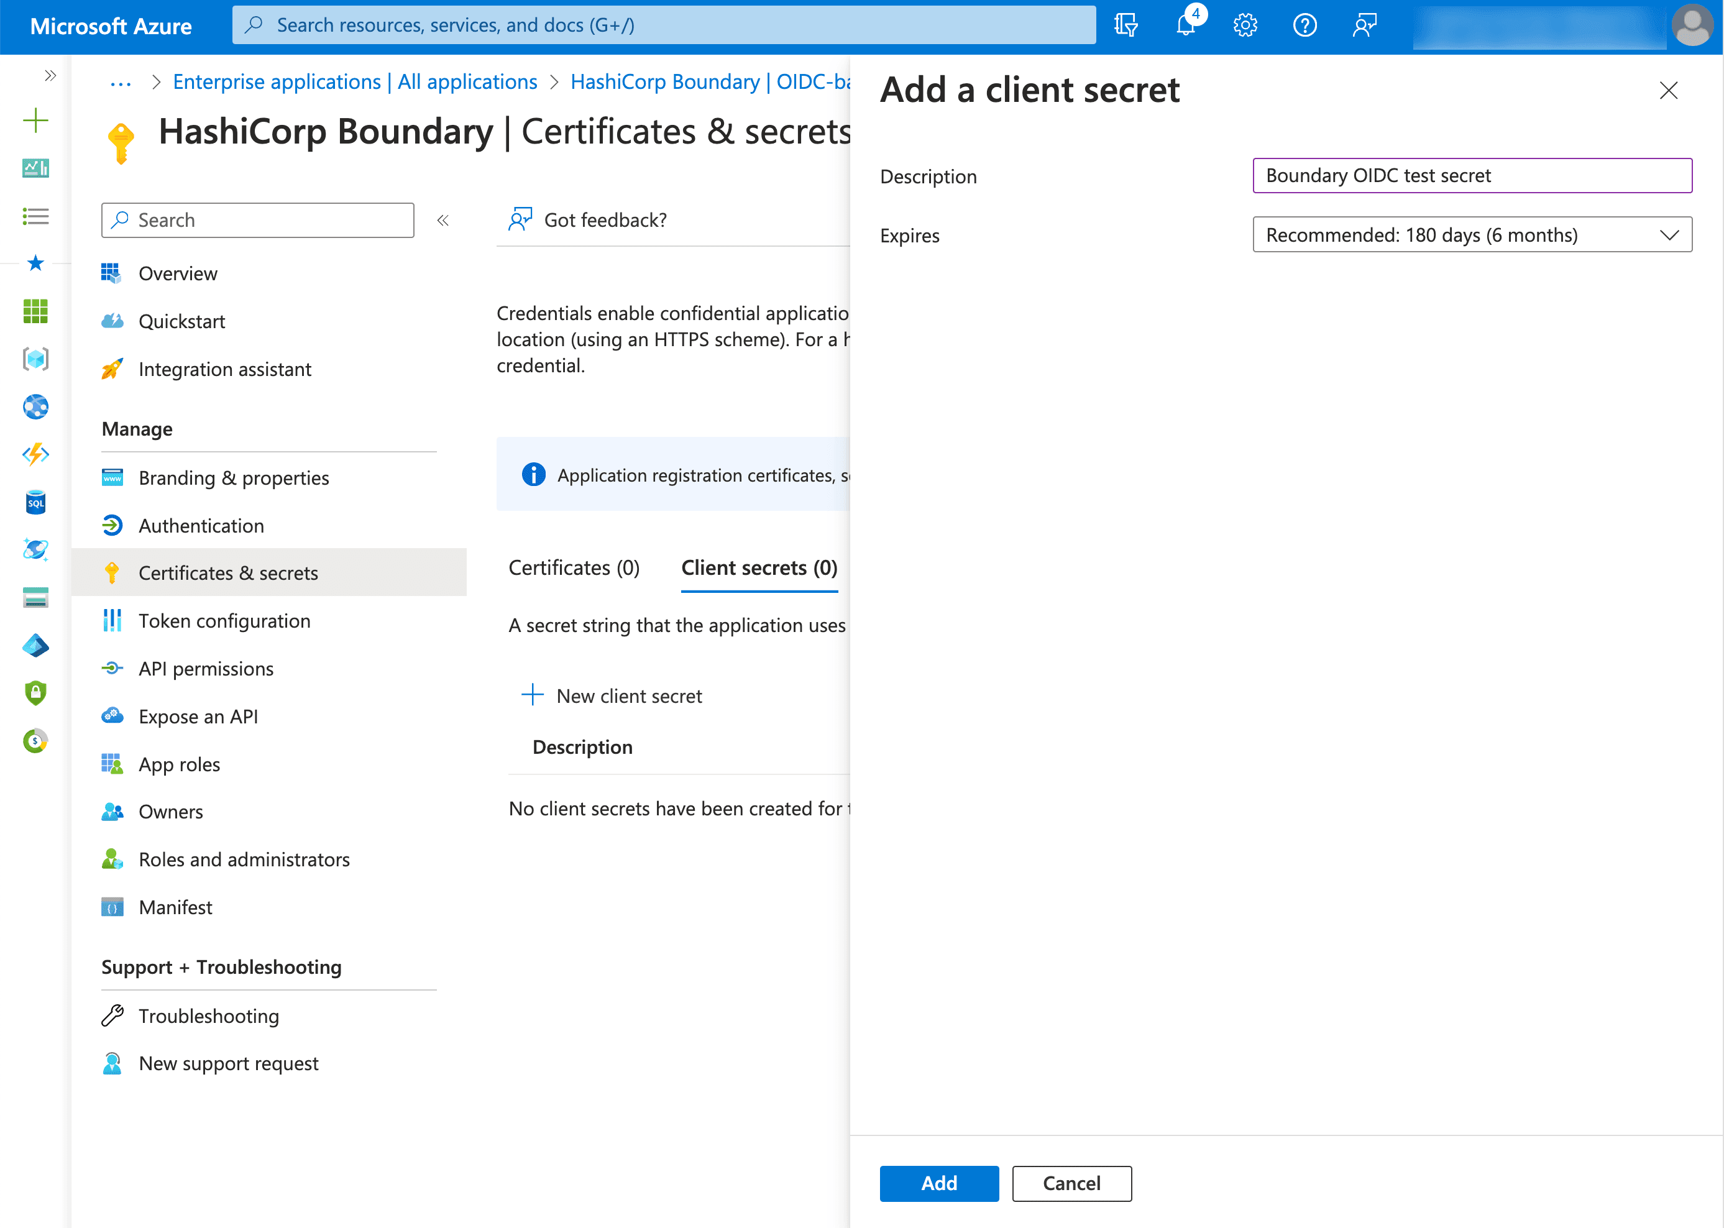Open the App Services globe icon
This screenshot has width=1724, height=1228.
[35, 407]
